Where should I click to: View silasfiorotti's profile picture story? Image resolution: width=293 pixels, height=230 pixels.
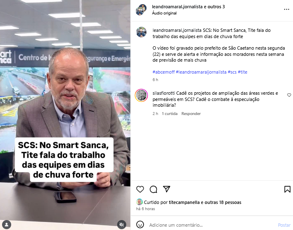[141, 95]
